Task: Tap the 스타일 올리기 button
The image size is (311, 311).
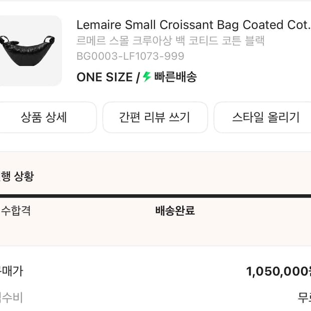Action: [265, 117]
